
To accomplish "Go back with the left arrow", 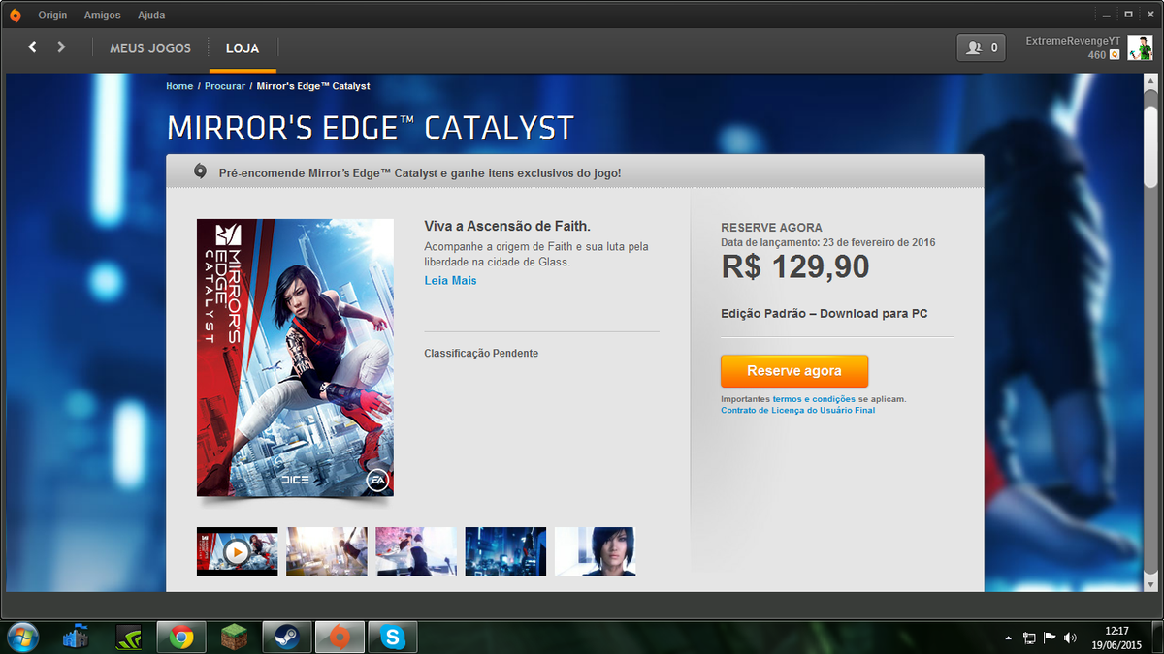I will point(32,47).
